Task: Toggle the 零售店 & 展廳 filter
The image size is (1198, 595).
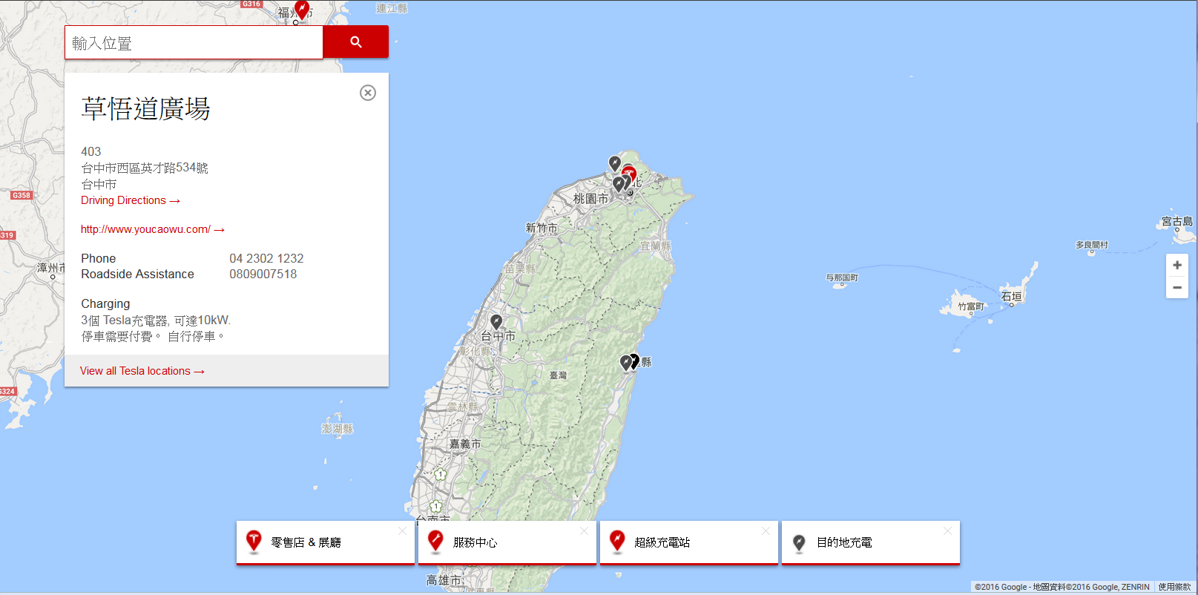Action: [325, 542]
